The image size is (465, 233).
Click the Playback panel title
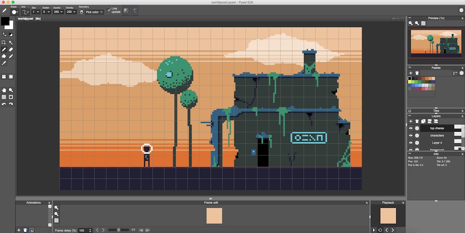388,203
